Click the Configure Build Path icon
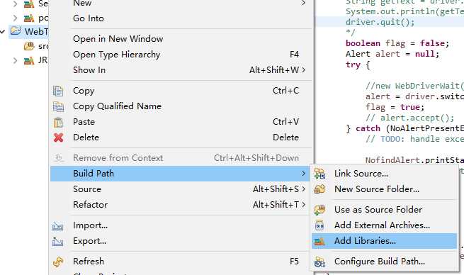The height and width of the screenshot is (275, 464). [319, 262]
